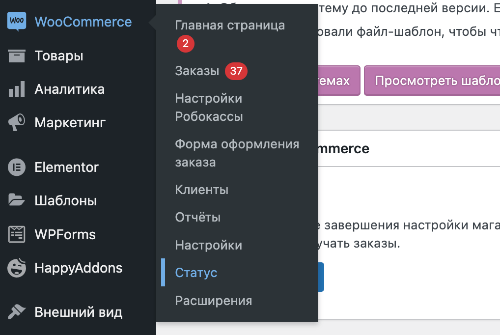Screen dimensions: 500x335
Task: Open Настройки Робокассы submenu item
Action: pyautogui.click(x=209, y=108)
